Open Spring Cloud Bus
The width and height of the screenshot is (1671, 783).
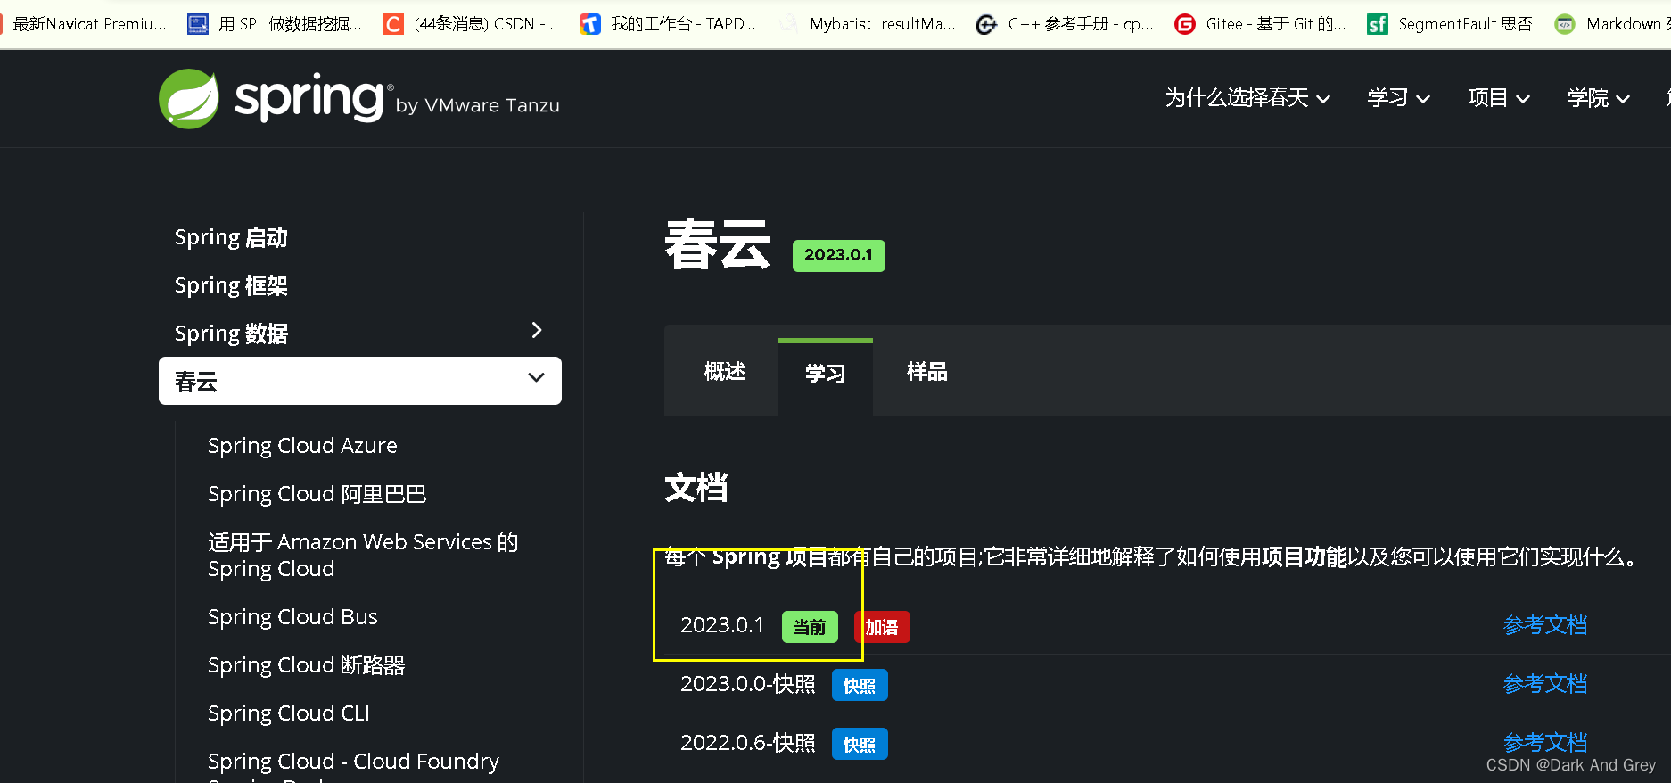(292, 617)
